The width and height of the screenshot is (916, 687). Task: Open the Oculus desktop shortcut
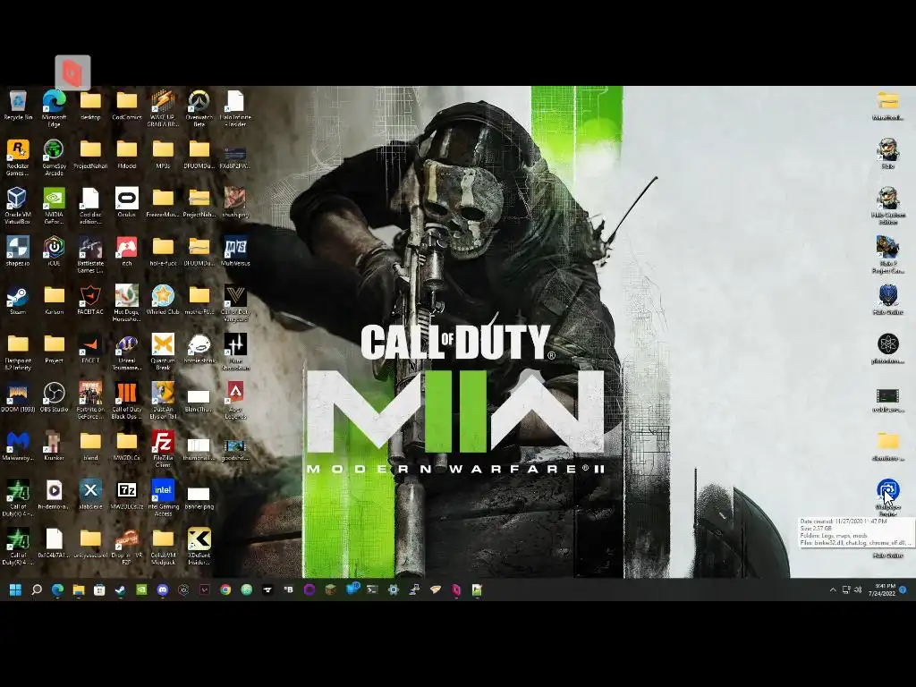tap(126, 202)
